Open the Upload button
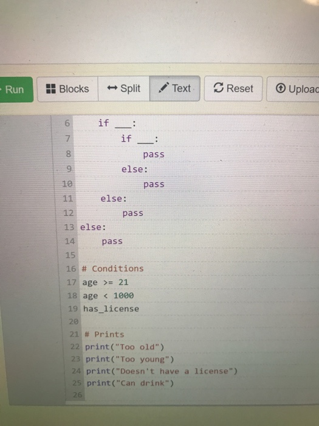This screenshot has width=319, height=426. (x=293, y=89)
